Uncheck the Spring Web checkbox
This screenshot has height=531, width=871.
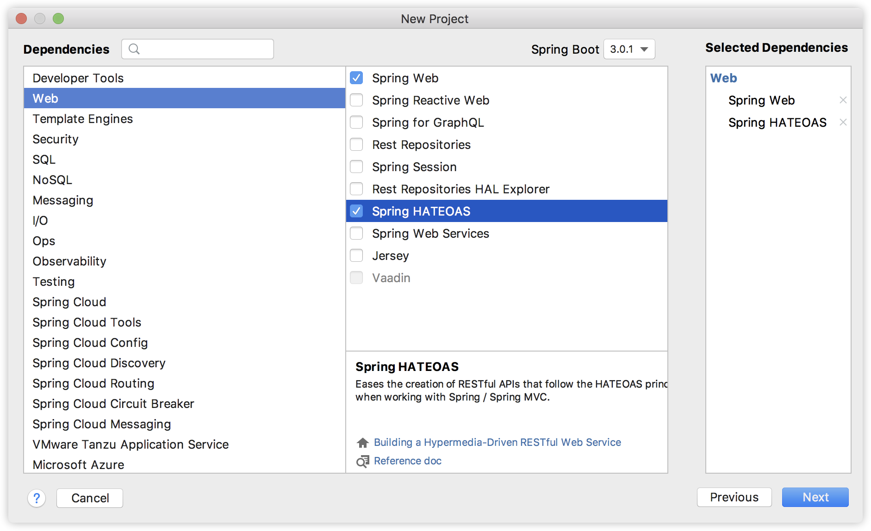tap(356, 78)
